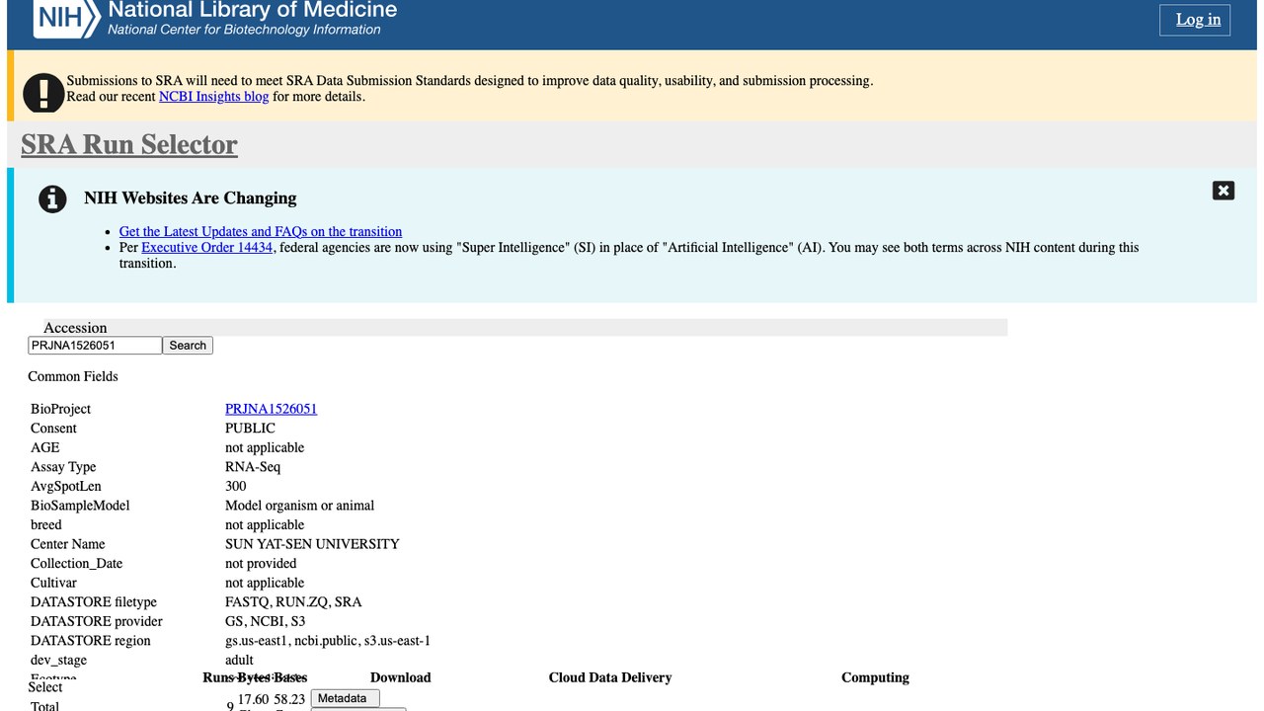This screenshot has width=1264, height=711.
Task: Click the 'Computing' column header
Action: pyautogui.click(x=875, y=677)
